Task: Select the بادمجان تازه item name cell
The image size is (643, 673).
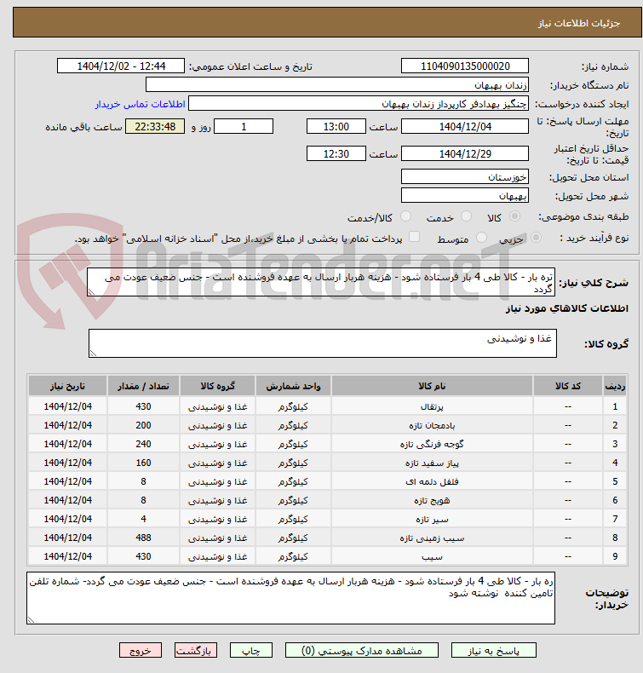Action: [432, 425]
